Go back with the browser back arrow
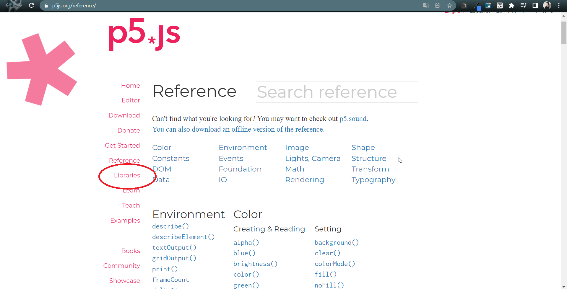 pyautogui.click(x=8, y=5)
